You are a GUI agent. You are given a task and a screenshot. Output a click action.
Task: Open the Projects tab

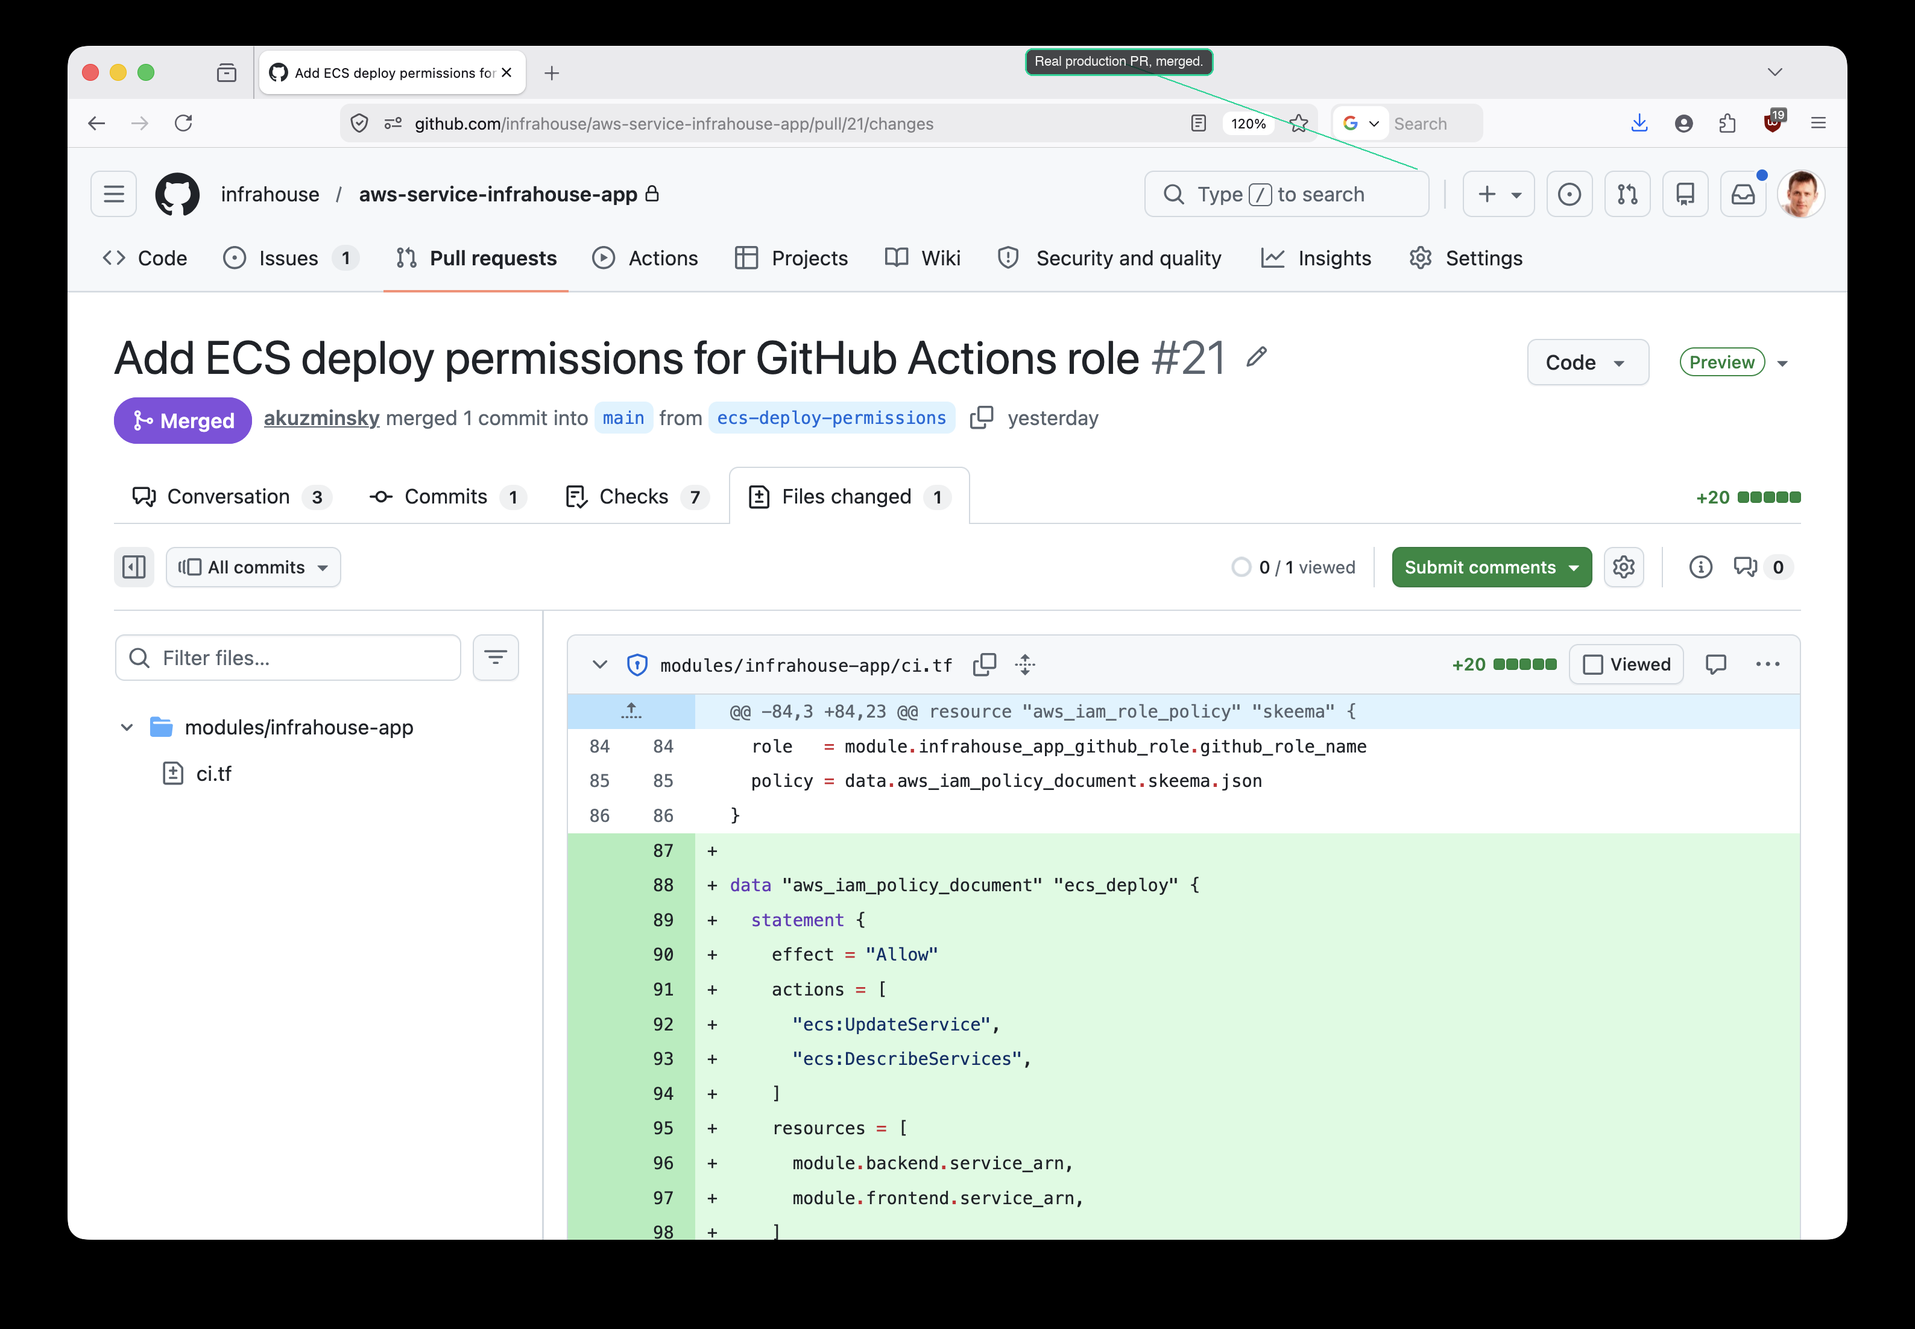[792, 258]
